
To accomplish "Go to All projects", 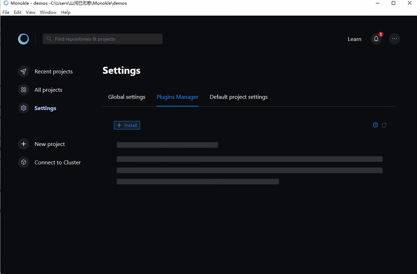I will (x=48, y=90).
